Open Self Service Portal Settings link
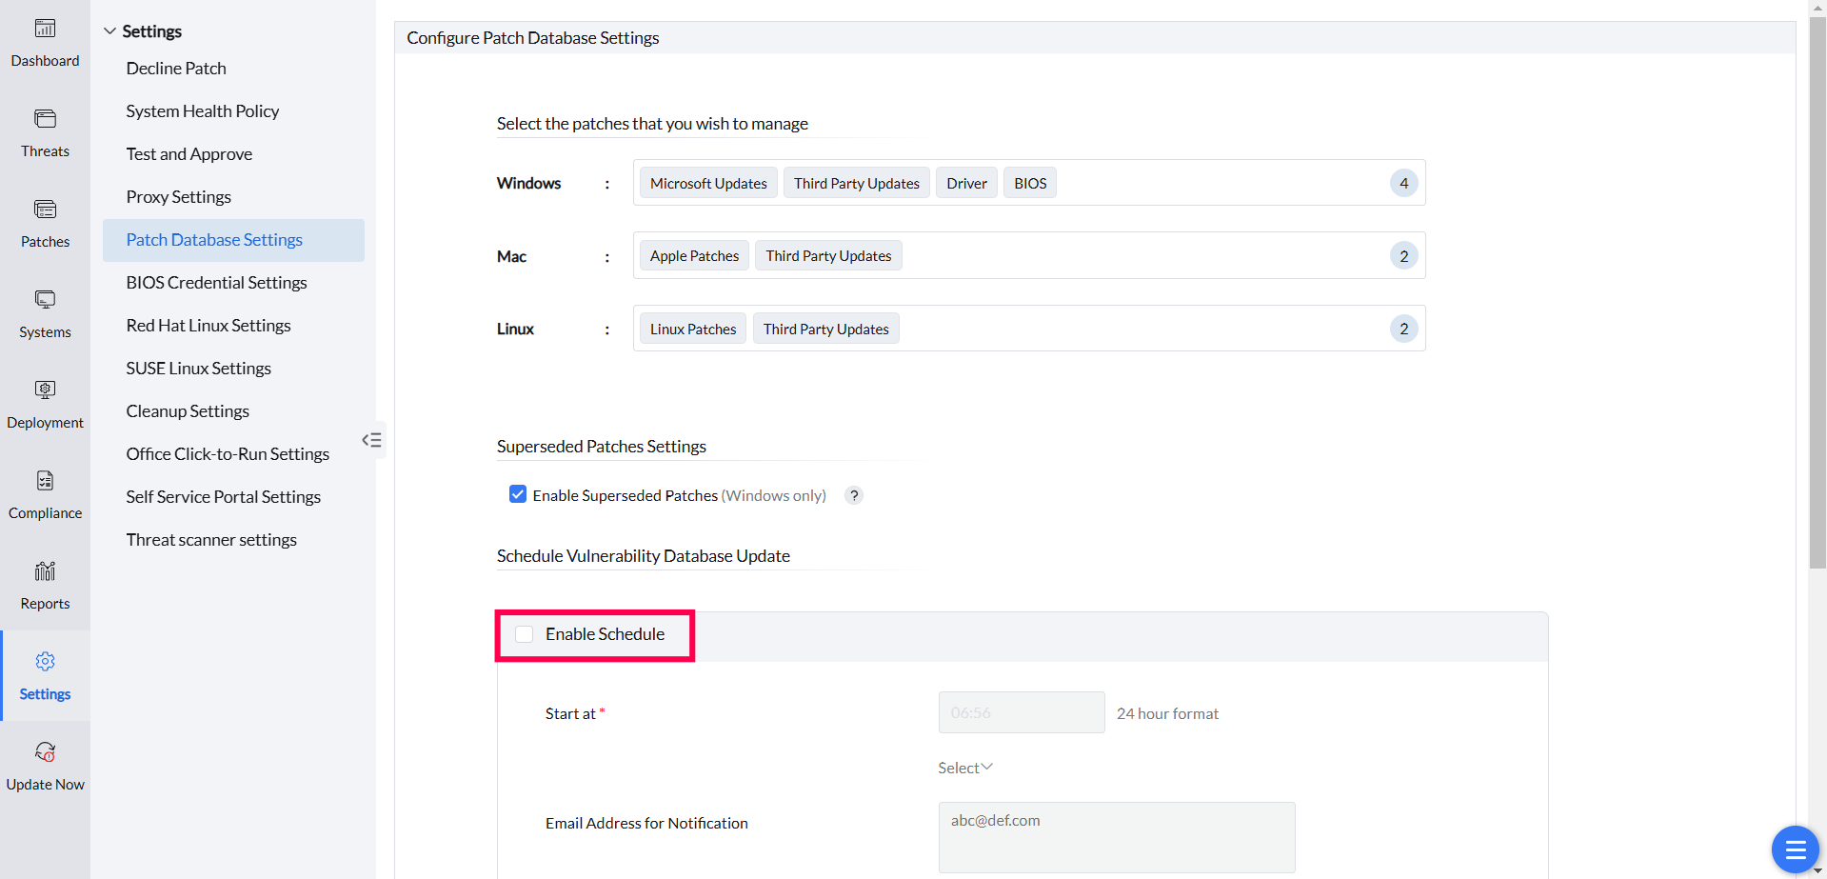The image size is (1827, 879). [x=224, y=497]
